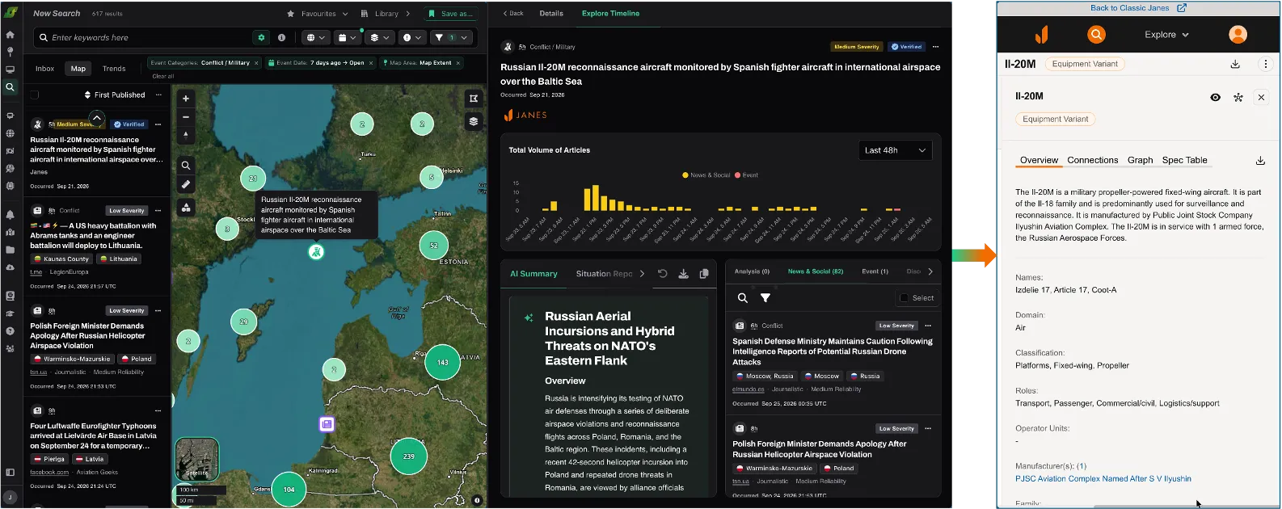This screenshot has width=1282, height=509.
Task: Search within News & Social articles
Action: (742, 298)
